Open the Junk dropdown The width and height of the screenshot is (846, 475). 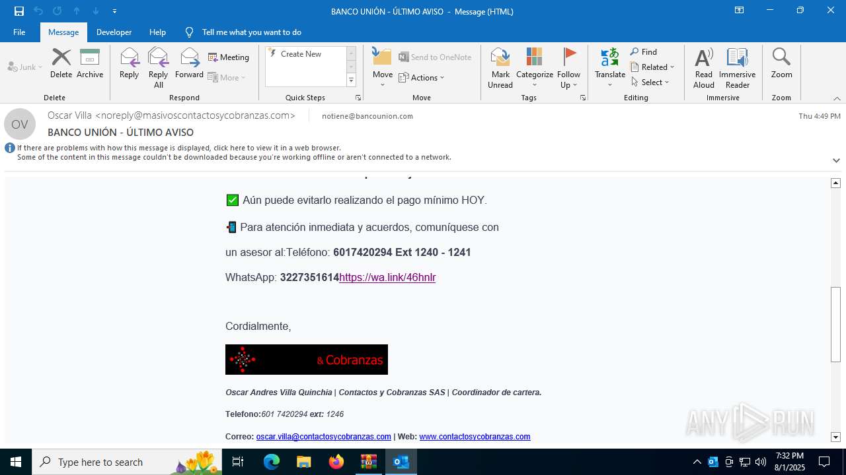point(25,67)
